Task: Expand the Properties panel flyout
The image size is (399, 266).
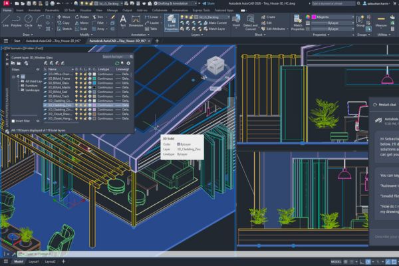Action: [x=321, y=35]
